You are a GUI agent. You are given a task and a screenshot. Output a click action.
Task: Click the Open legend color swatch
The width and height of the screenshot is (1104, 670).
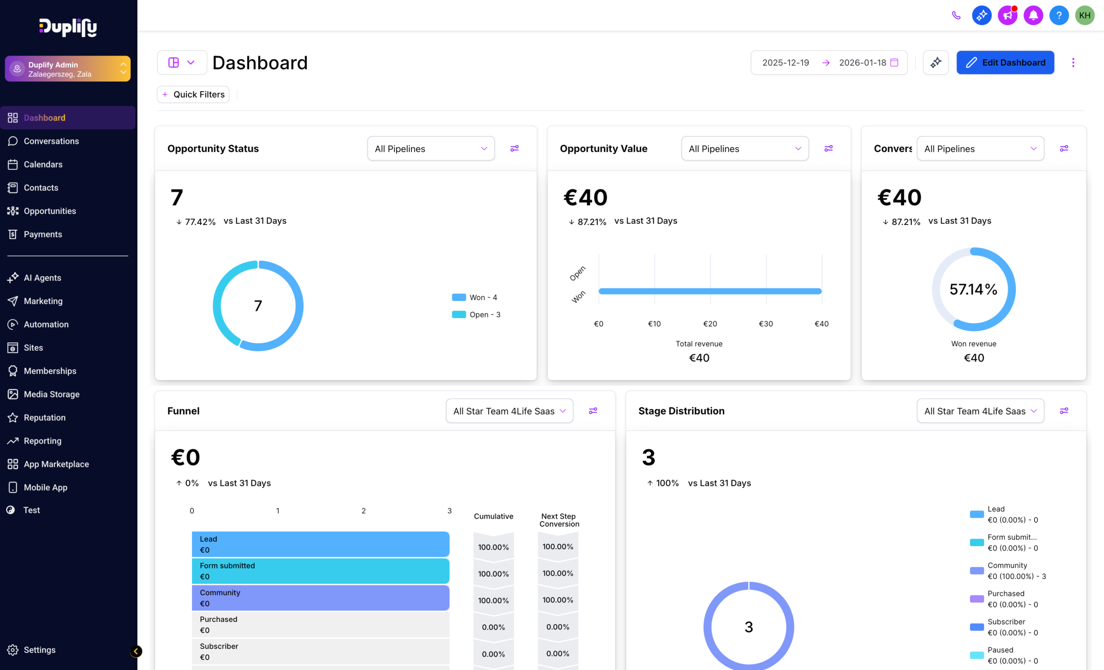459,314
